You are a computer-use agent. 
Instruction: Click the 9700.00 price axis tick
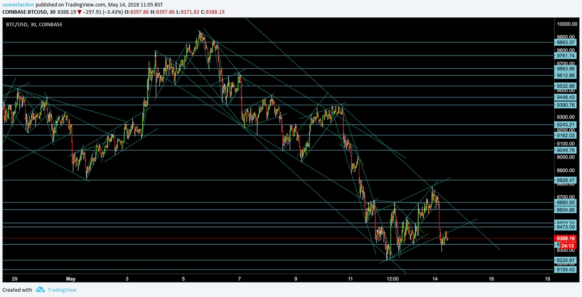coord(566,63)
